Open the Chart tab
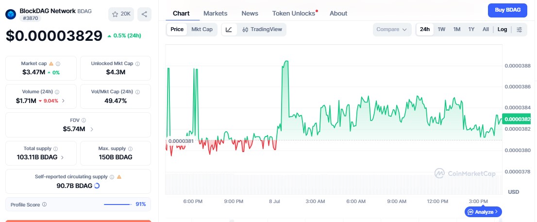The height and width of the screenshot is (222, 537). coord(181,14)
